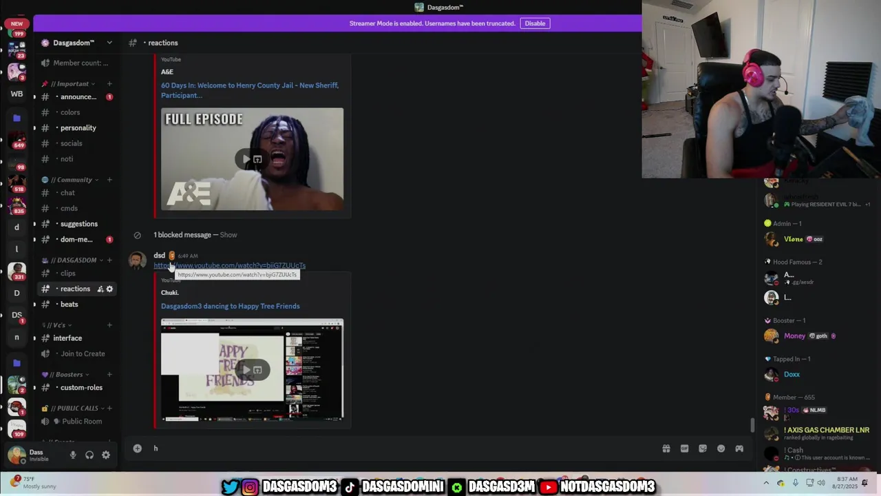
Task: Open the colors channel
Action: pos(76,112)
